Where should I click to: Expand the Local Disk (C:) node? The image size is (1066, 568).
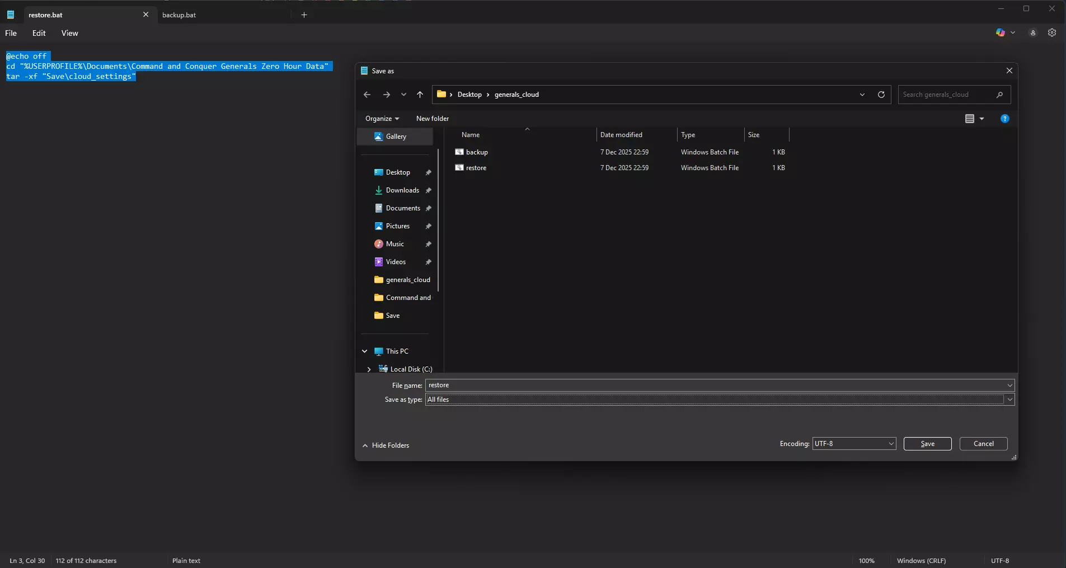click(x=369, y=369)
